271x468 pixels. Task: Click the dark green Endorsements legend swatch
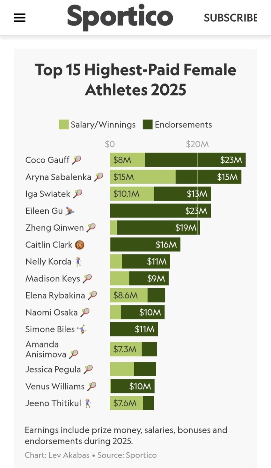coord(147,125)
